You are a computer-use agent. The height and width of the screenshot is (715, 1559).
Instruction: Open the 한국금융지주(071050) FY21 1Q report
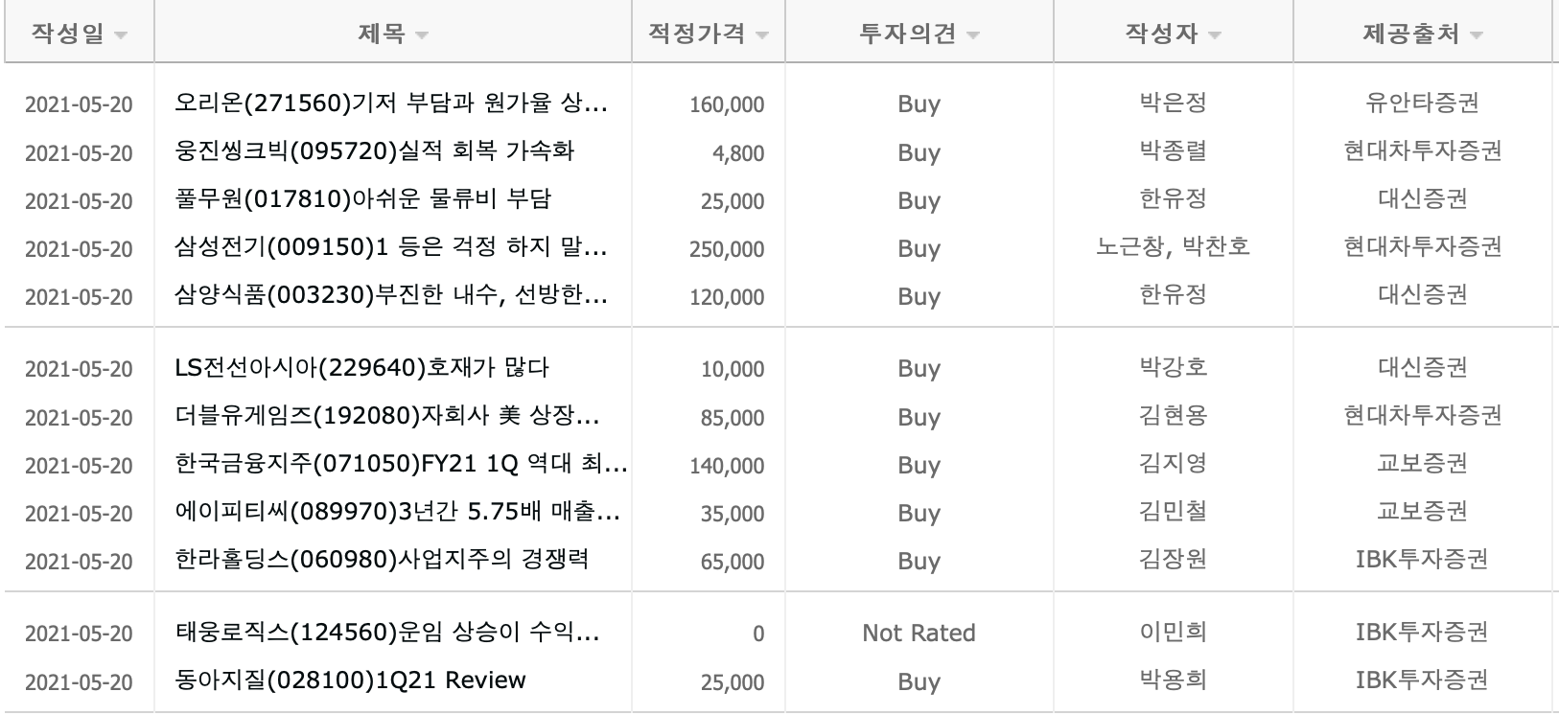402,464
